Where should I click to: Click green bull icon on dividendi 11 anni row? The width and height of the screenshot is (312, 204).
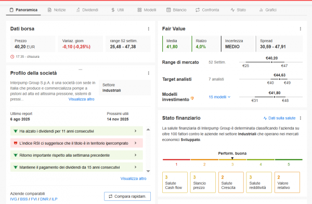[15, 131]
